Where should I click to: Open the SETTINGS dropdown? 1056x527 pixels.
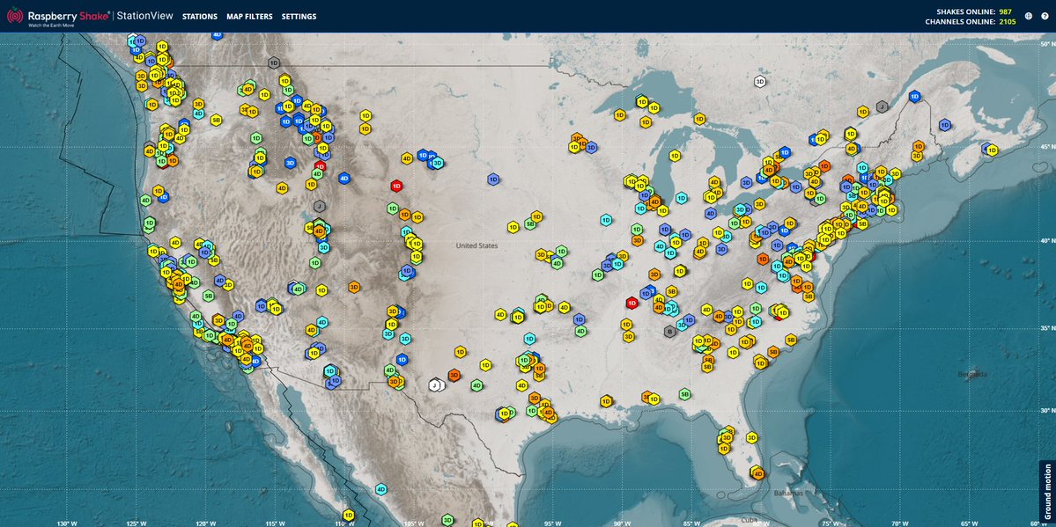tap(298, 16)
